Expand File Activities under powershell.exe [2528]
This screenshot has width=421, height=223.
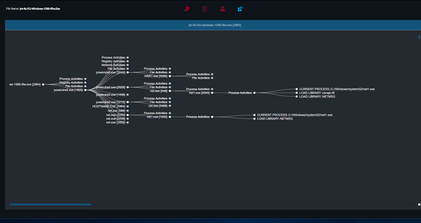(x=170, y=87)
